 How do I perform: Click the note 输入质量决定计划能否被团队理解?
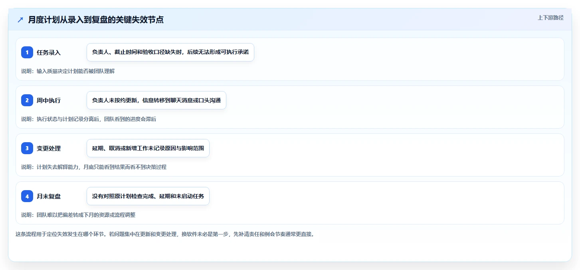(x=68, y=71)
